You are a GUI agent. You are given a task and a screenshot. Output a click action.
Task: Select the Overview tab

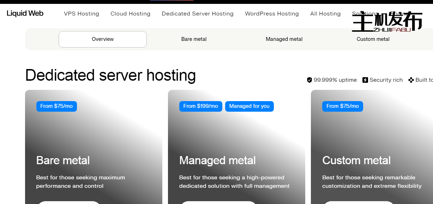click(x=103, y=39)
